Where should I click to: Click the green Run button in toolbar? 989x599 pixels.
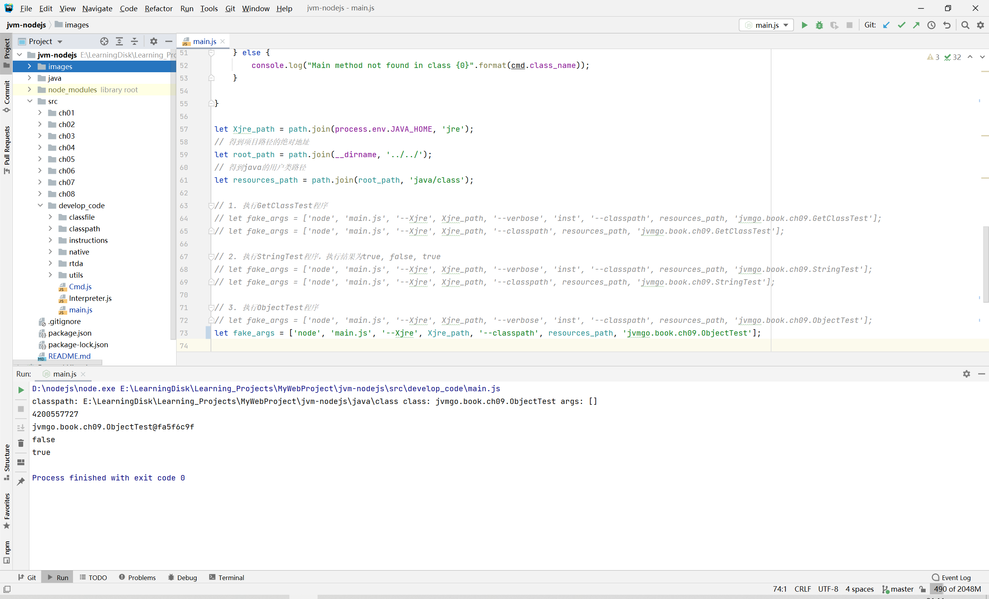804,25
